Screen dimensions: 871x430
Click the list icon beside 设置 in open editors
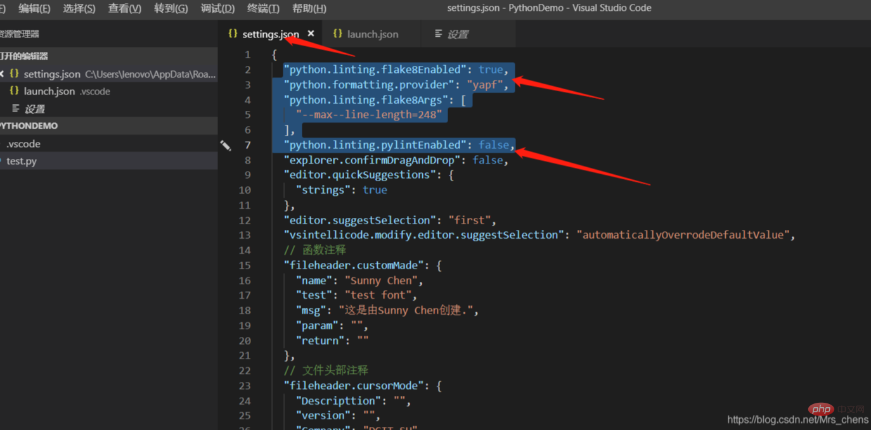pos(15,109)
